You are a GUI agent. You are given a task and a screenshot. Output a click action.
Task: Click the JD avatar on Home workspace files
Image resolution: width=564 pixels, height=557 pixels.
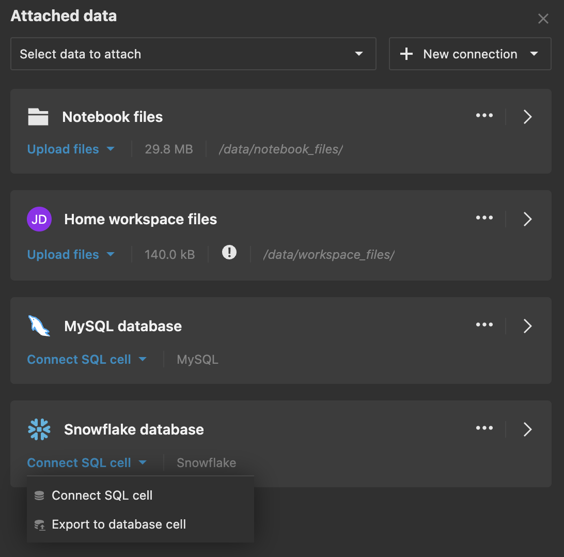(39, 219)
